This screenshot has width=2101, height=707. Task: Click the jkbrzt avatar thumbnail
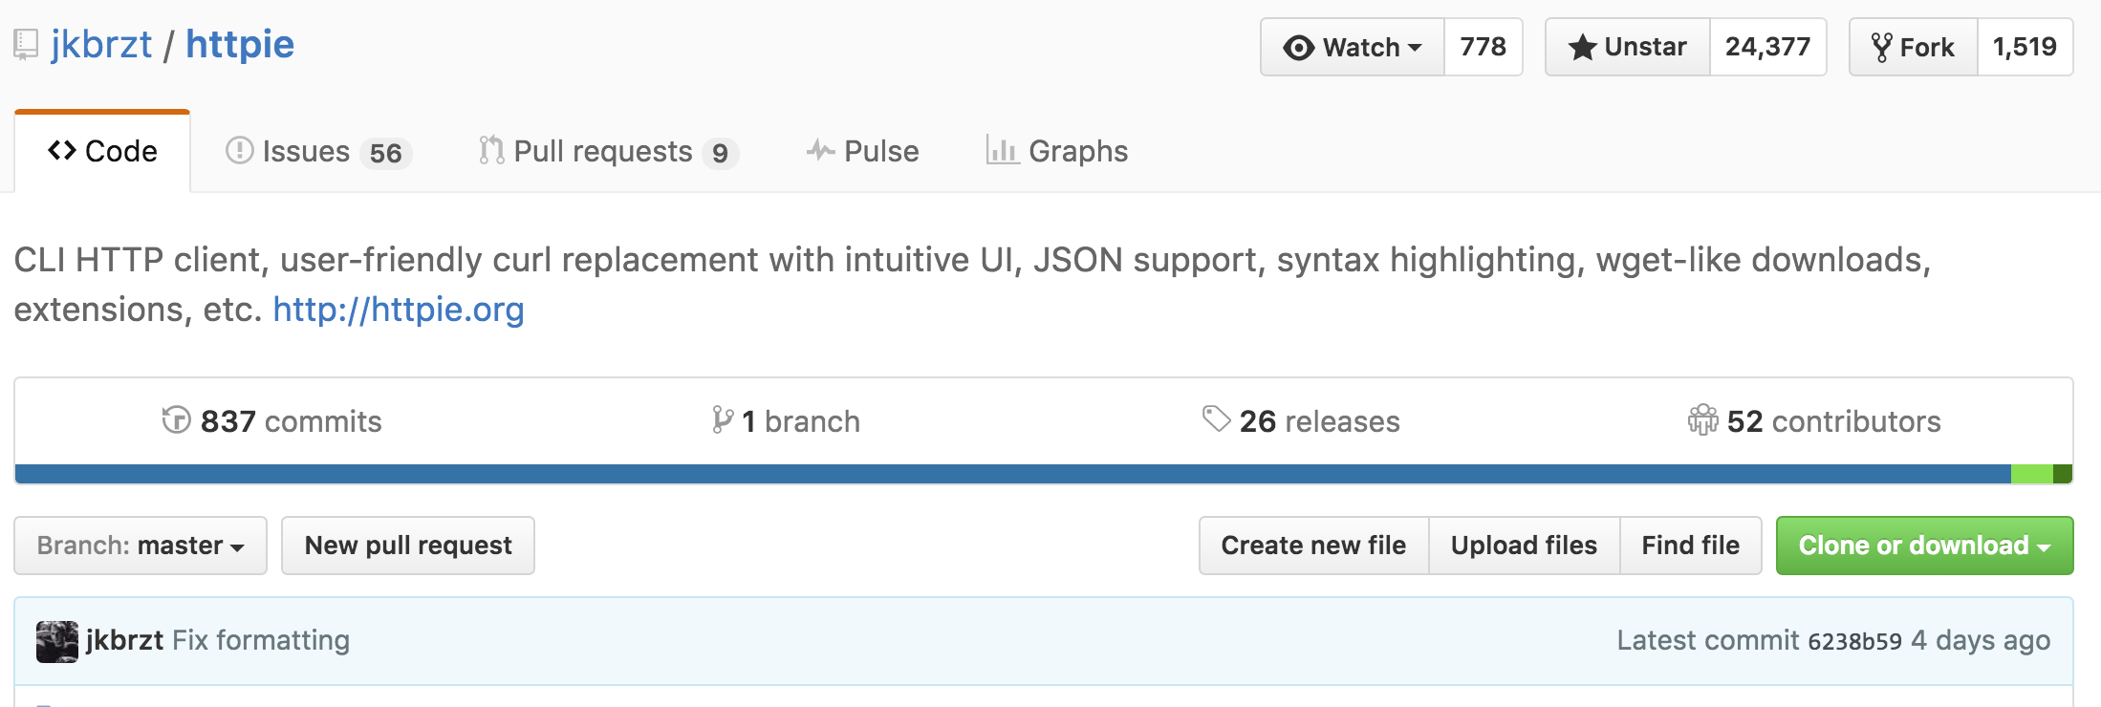57,641
